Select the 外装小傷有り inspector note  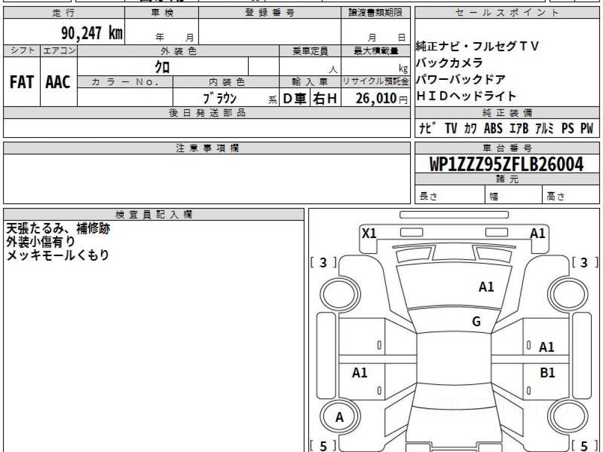[40, 242]
